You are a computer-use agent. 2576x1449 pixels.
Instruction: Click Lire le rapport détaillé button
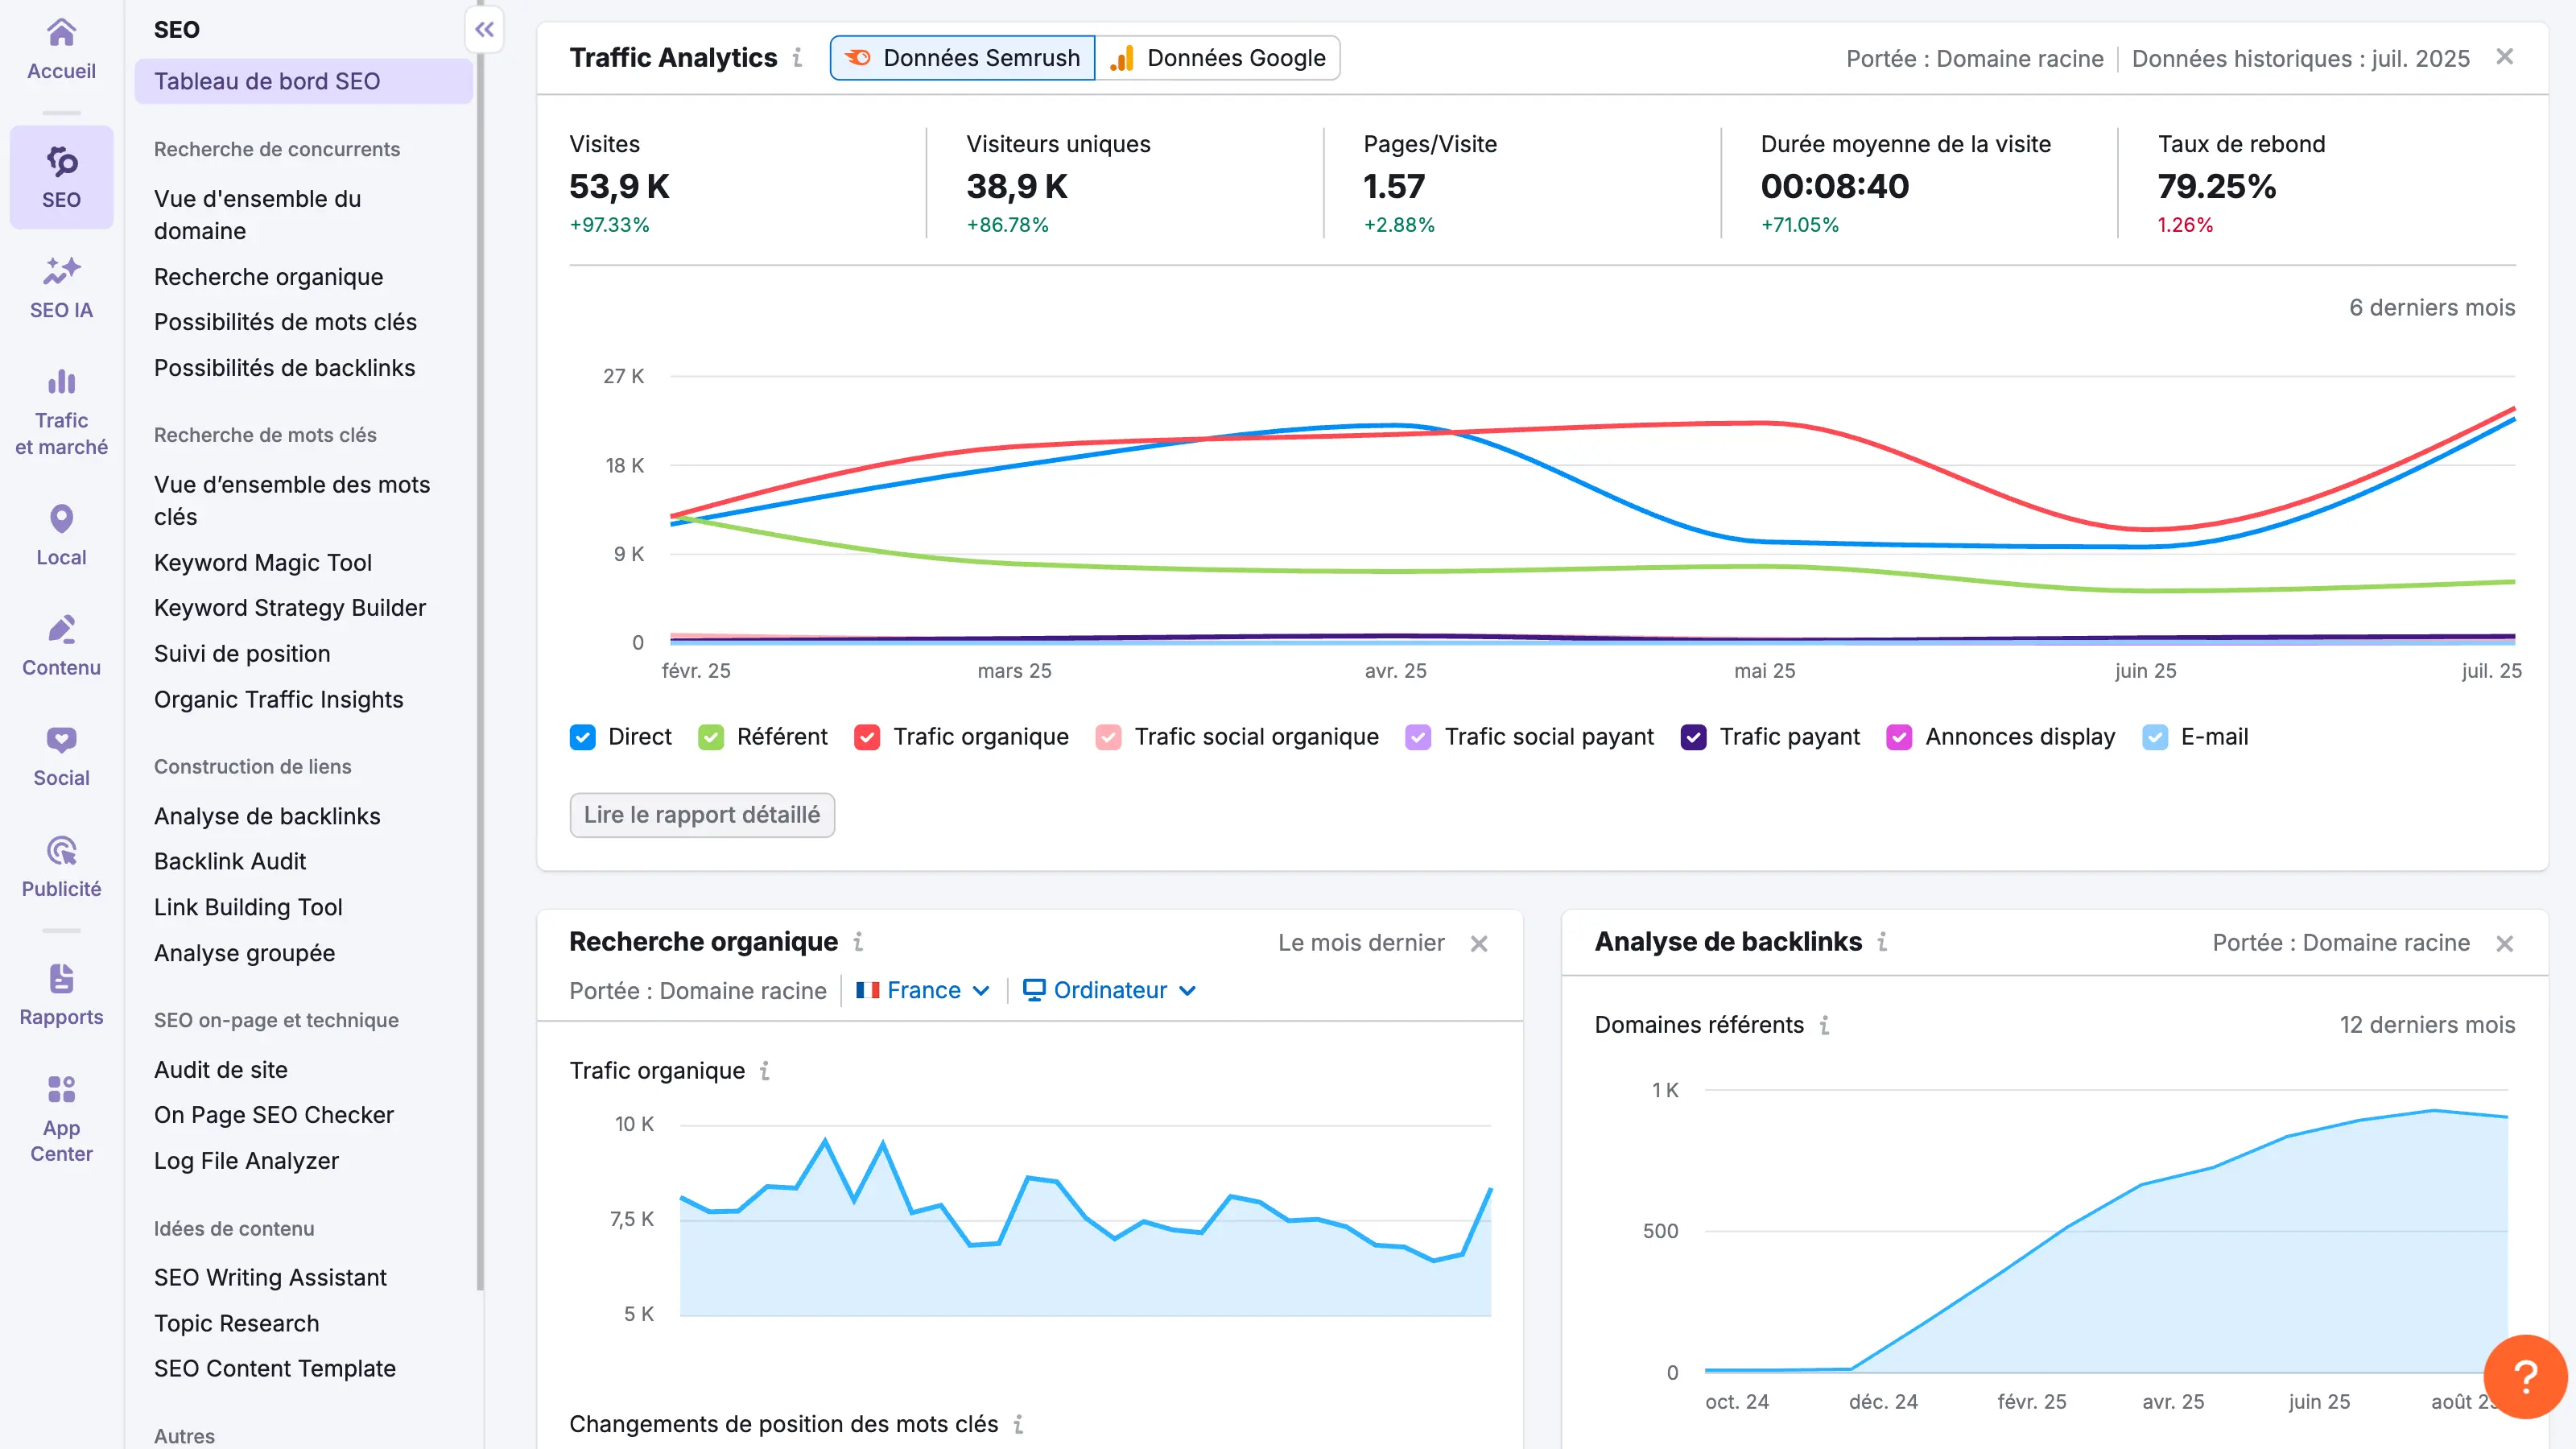click(702, 815)
